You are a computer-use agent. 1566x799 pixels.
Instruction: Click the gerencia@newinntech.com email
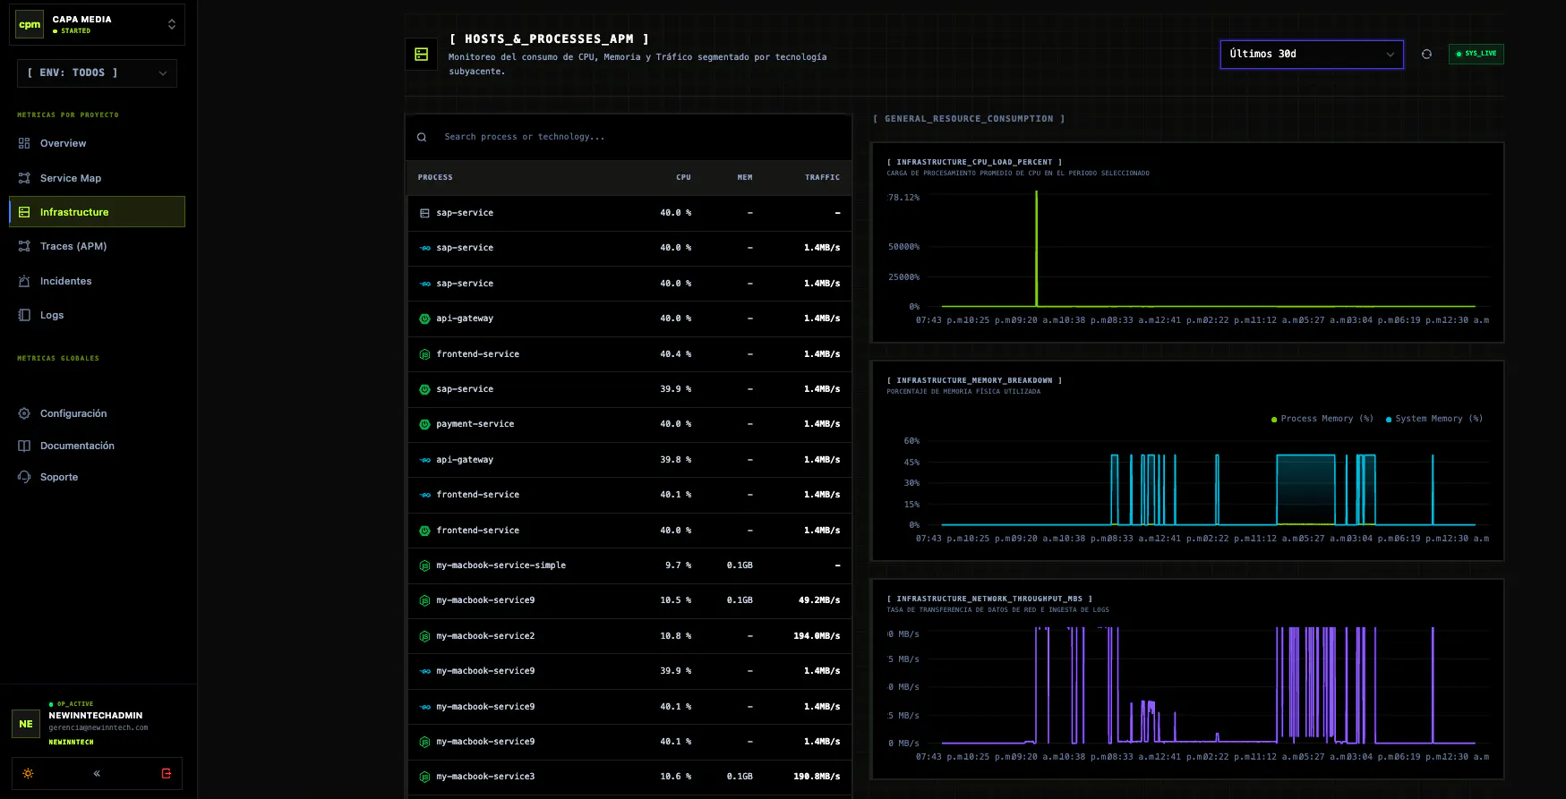(98, 728)
